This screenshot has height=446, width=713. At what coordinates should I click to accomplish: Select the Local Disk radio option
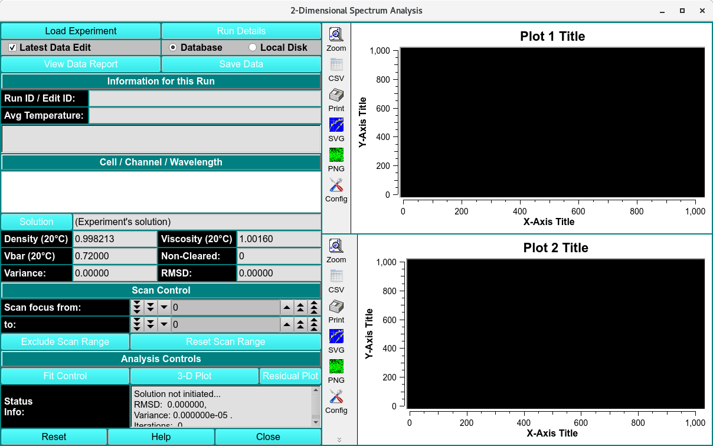pyautogui.click(x=253, y=47)
